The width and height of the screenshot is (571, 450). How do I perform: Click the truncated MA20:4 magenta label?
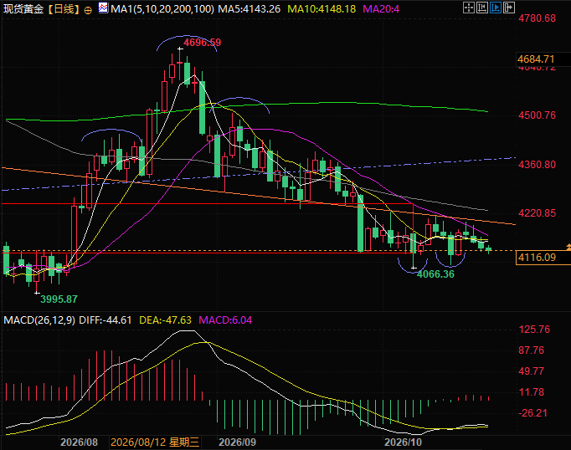tap(381, 8)
